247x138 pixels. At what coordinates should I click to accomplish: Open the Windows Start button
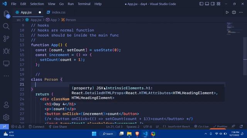(x=94, y=134)
